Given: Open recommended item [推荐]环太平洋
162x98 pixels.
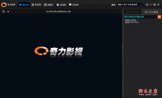Looking at the screenshot, I should 131,22.
